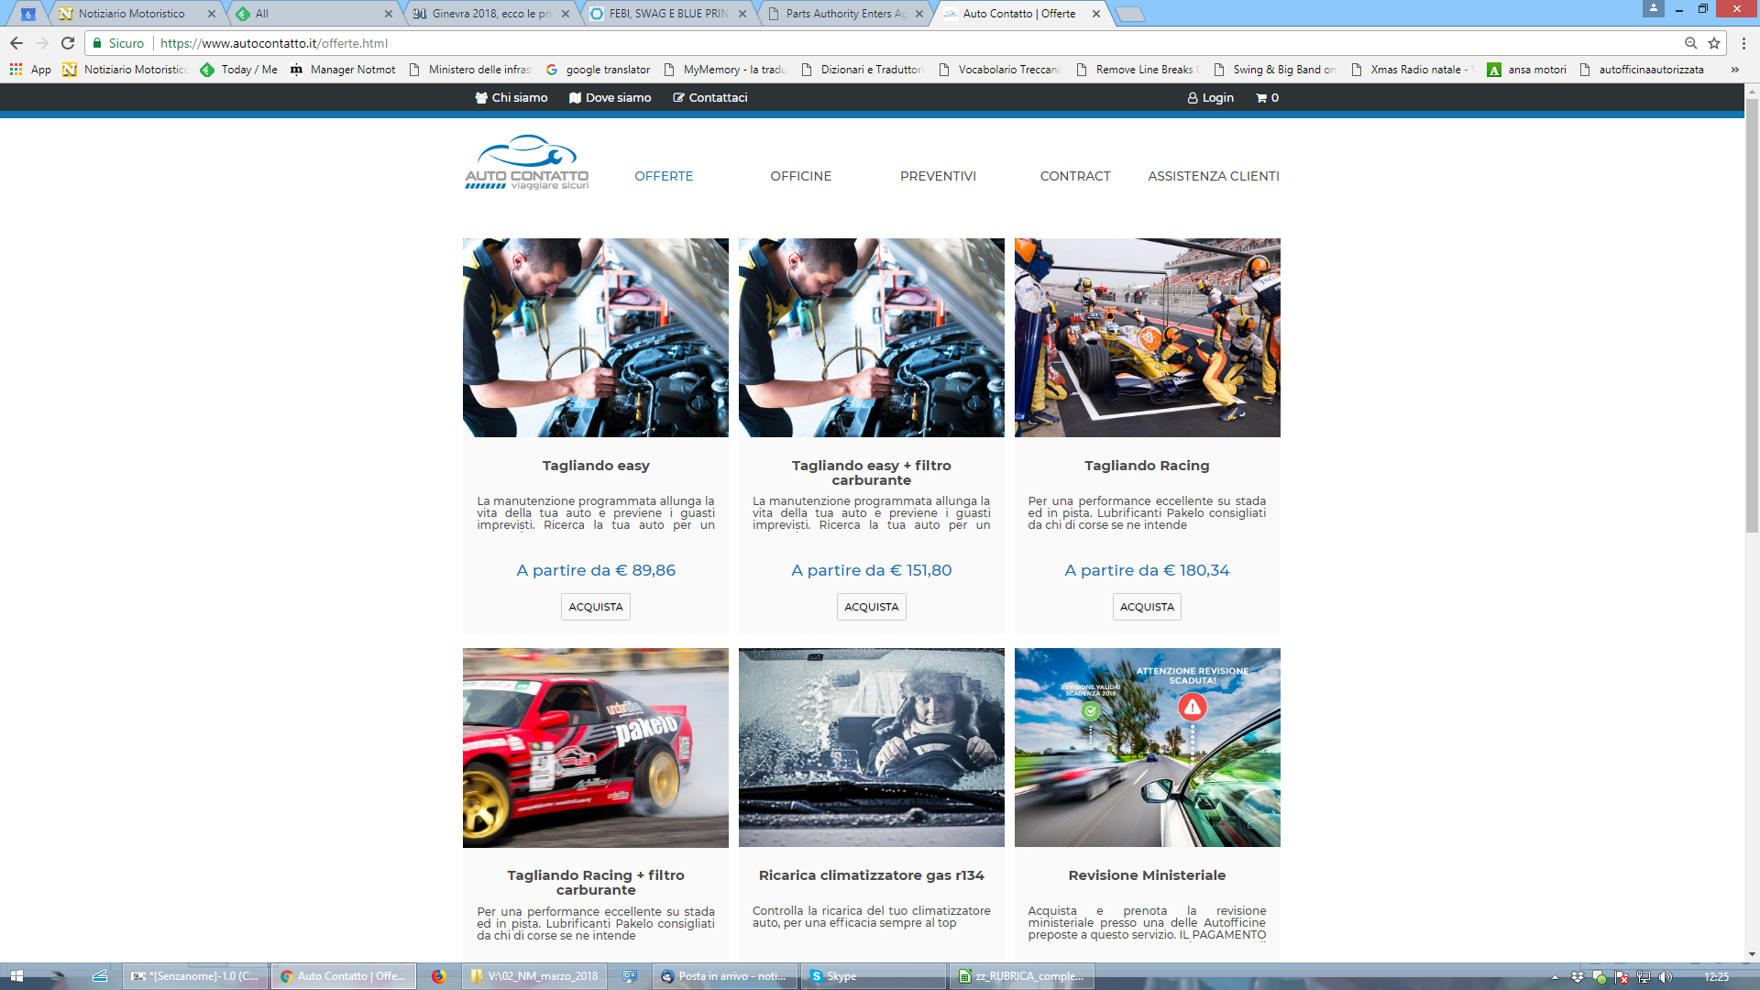This screenshot has height=990, width=1760.
Task: Open Tagliando Racing + filtro carburante title
Action: coord(596,883)
